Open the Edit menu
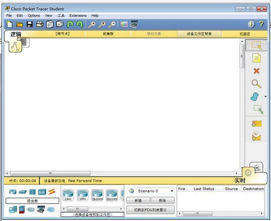This screenshot has width=271, height=221. 20,16
